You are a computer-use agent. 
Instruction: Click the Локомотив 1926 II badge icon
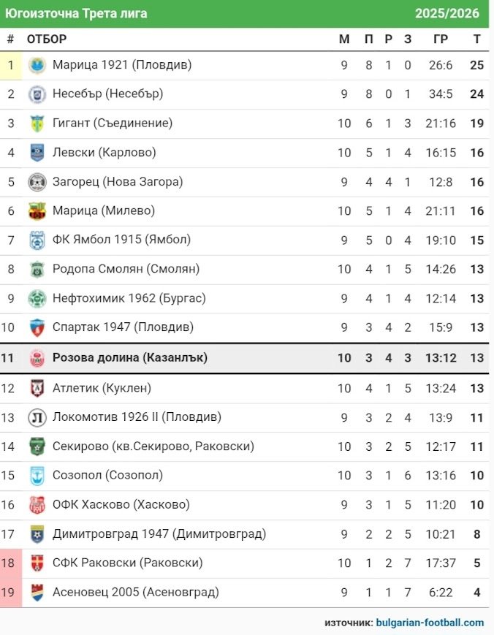click(36, 417)
